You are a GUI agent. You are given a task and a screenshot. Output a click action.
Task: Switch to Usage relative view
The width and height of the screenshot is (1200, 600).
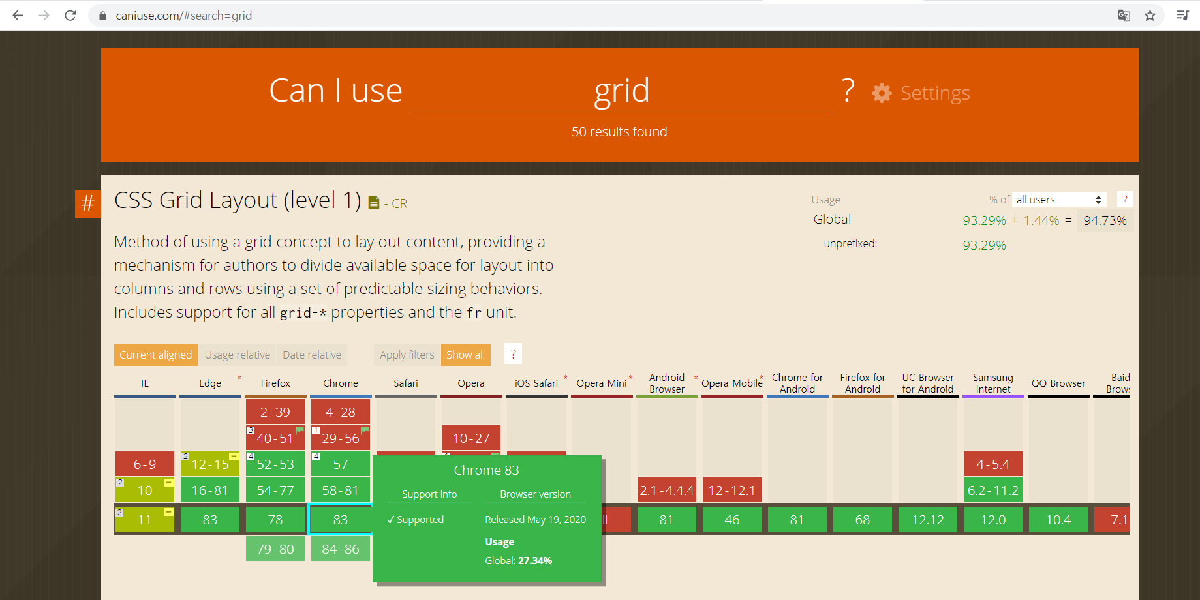238,355
